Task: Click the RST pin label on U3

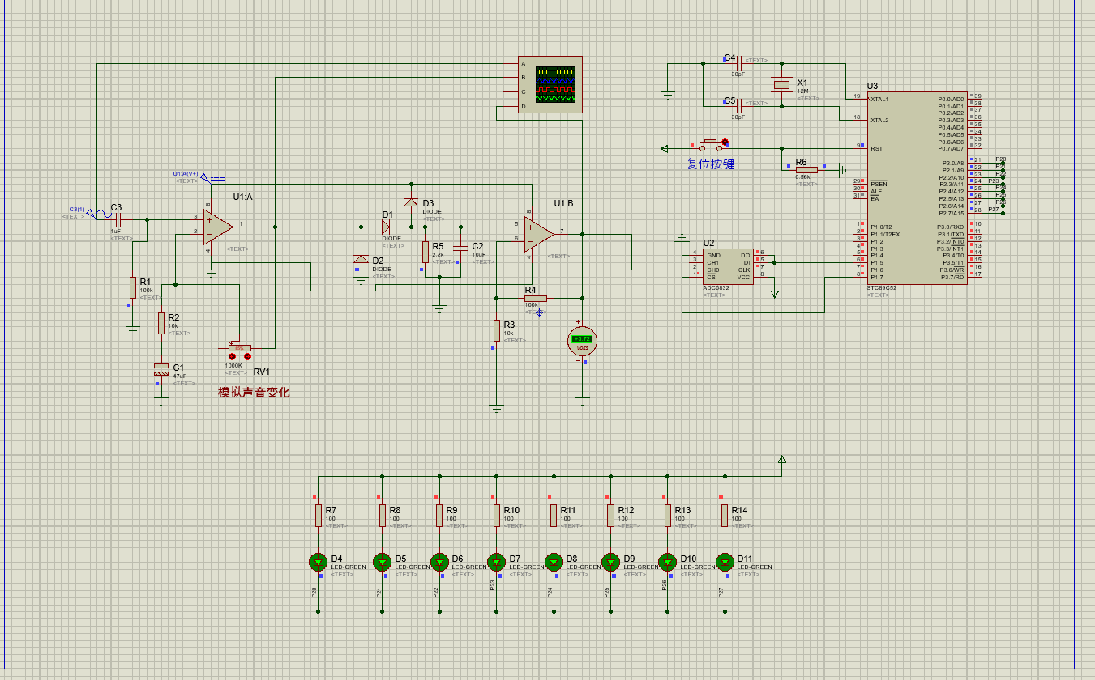Action: pos(876,148)
